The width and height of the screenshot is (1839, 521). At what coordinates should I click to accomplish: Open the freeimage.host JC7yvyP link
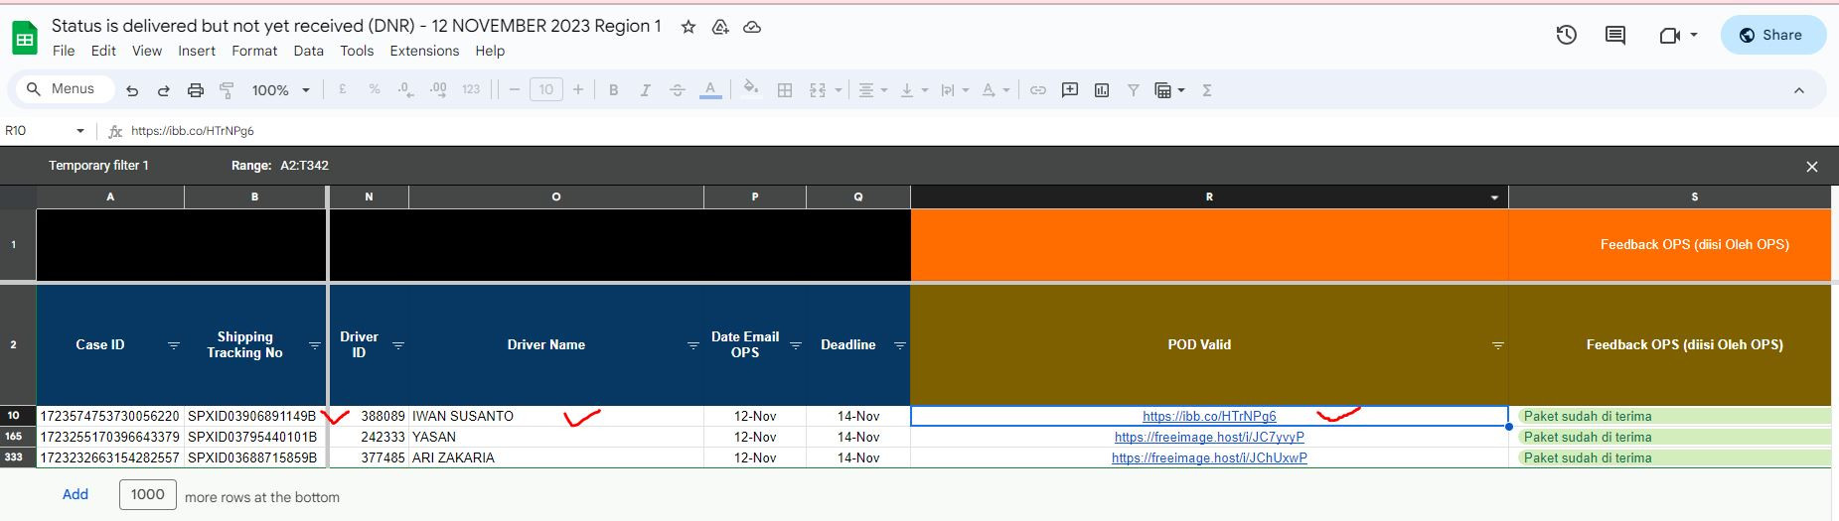point(1209,437)
